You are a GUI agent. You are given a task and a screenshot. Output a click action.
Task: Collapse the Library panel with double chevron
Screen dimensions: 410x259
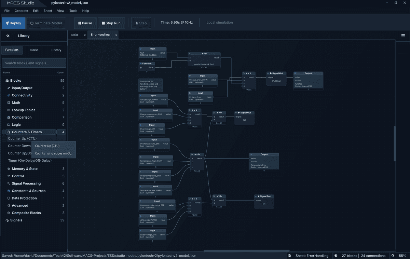(8, 36)
